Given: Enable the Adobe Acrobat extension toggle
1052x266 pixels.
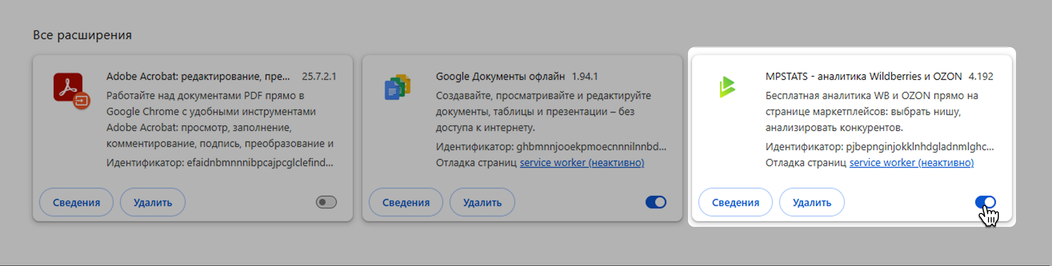Looking at the screenshot, I should [326, 202].
